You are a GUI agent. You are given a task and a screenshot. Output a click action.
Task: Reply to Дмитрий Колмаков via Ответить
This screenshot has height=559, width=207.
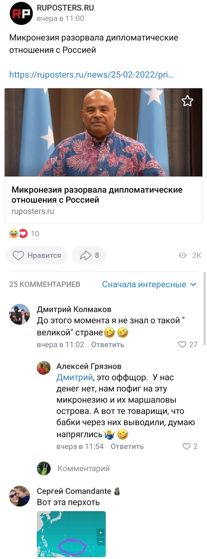pyautogui.click(x=107, y=344)
